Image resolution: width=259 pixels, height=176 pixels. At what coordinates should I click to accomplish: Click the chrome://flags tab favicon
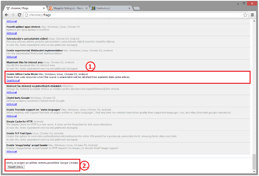point(8,8)
